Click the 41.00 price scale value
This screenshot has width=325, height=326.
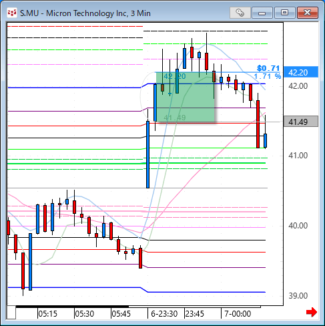tap(298, 155)
